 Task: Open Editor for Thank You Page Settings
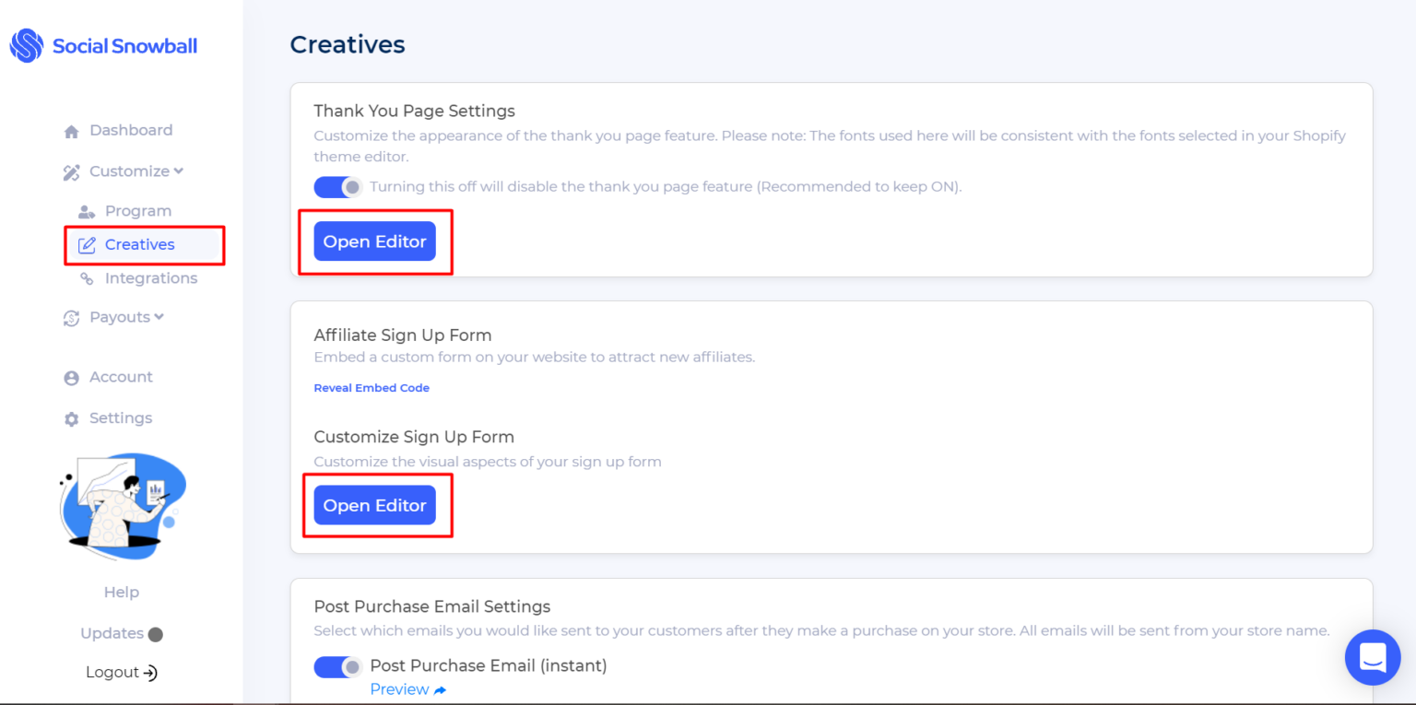[374, 241]
